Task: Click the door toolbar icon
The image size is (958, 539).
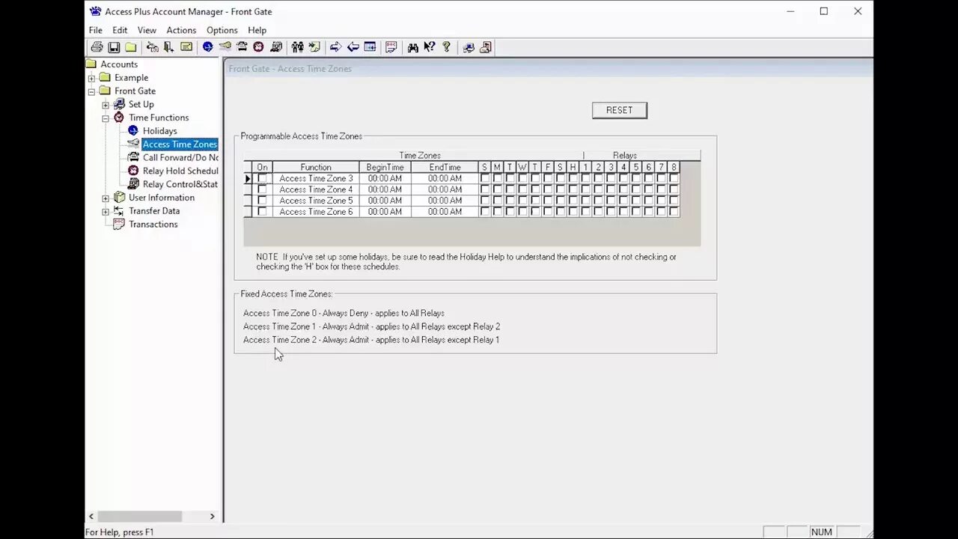Action: click(x=168, y=47)
